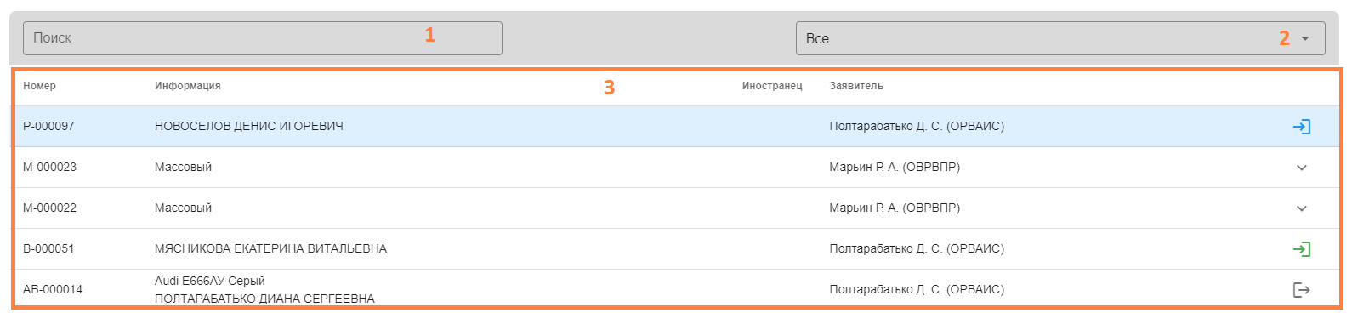
Task: Select the row НОВОСЕЛОВ ДЕНИС ИГОРЕВИЧ
Action: click(675, 127)
